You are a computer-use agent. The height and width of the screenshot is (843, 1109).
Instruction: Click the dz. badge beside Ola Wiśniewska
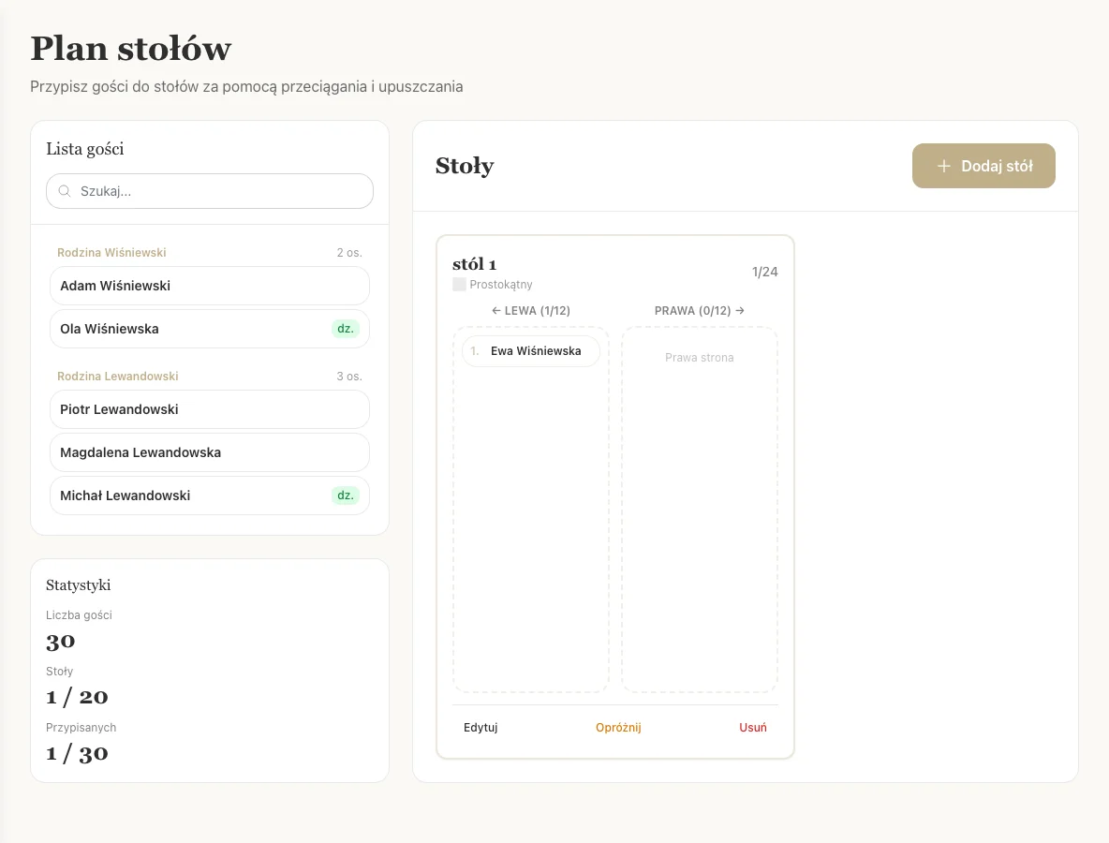(346, 329)
